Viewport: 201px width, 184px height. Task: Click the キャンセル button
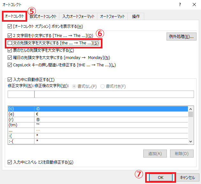[x=188, y=178]
